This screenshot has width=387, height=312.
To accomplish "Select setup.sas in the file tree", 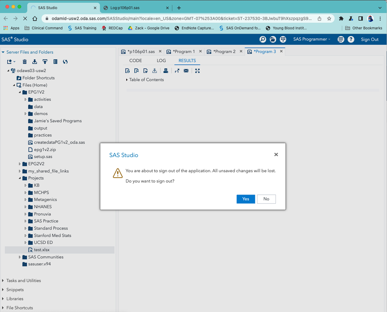I will [x=43, y=157].
